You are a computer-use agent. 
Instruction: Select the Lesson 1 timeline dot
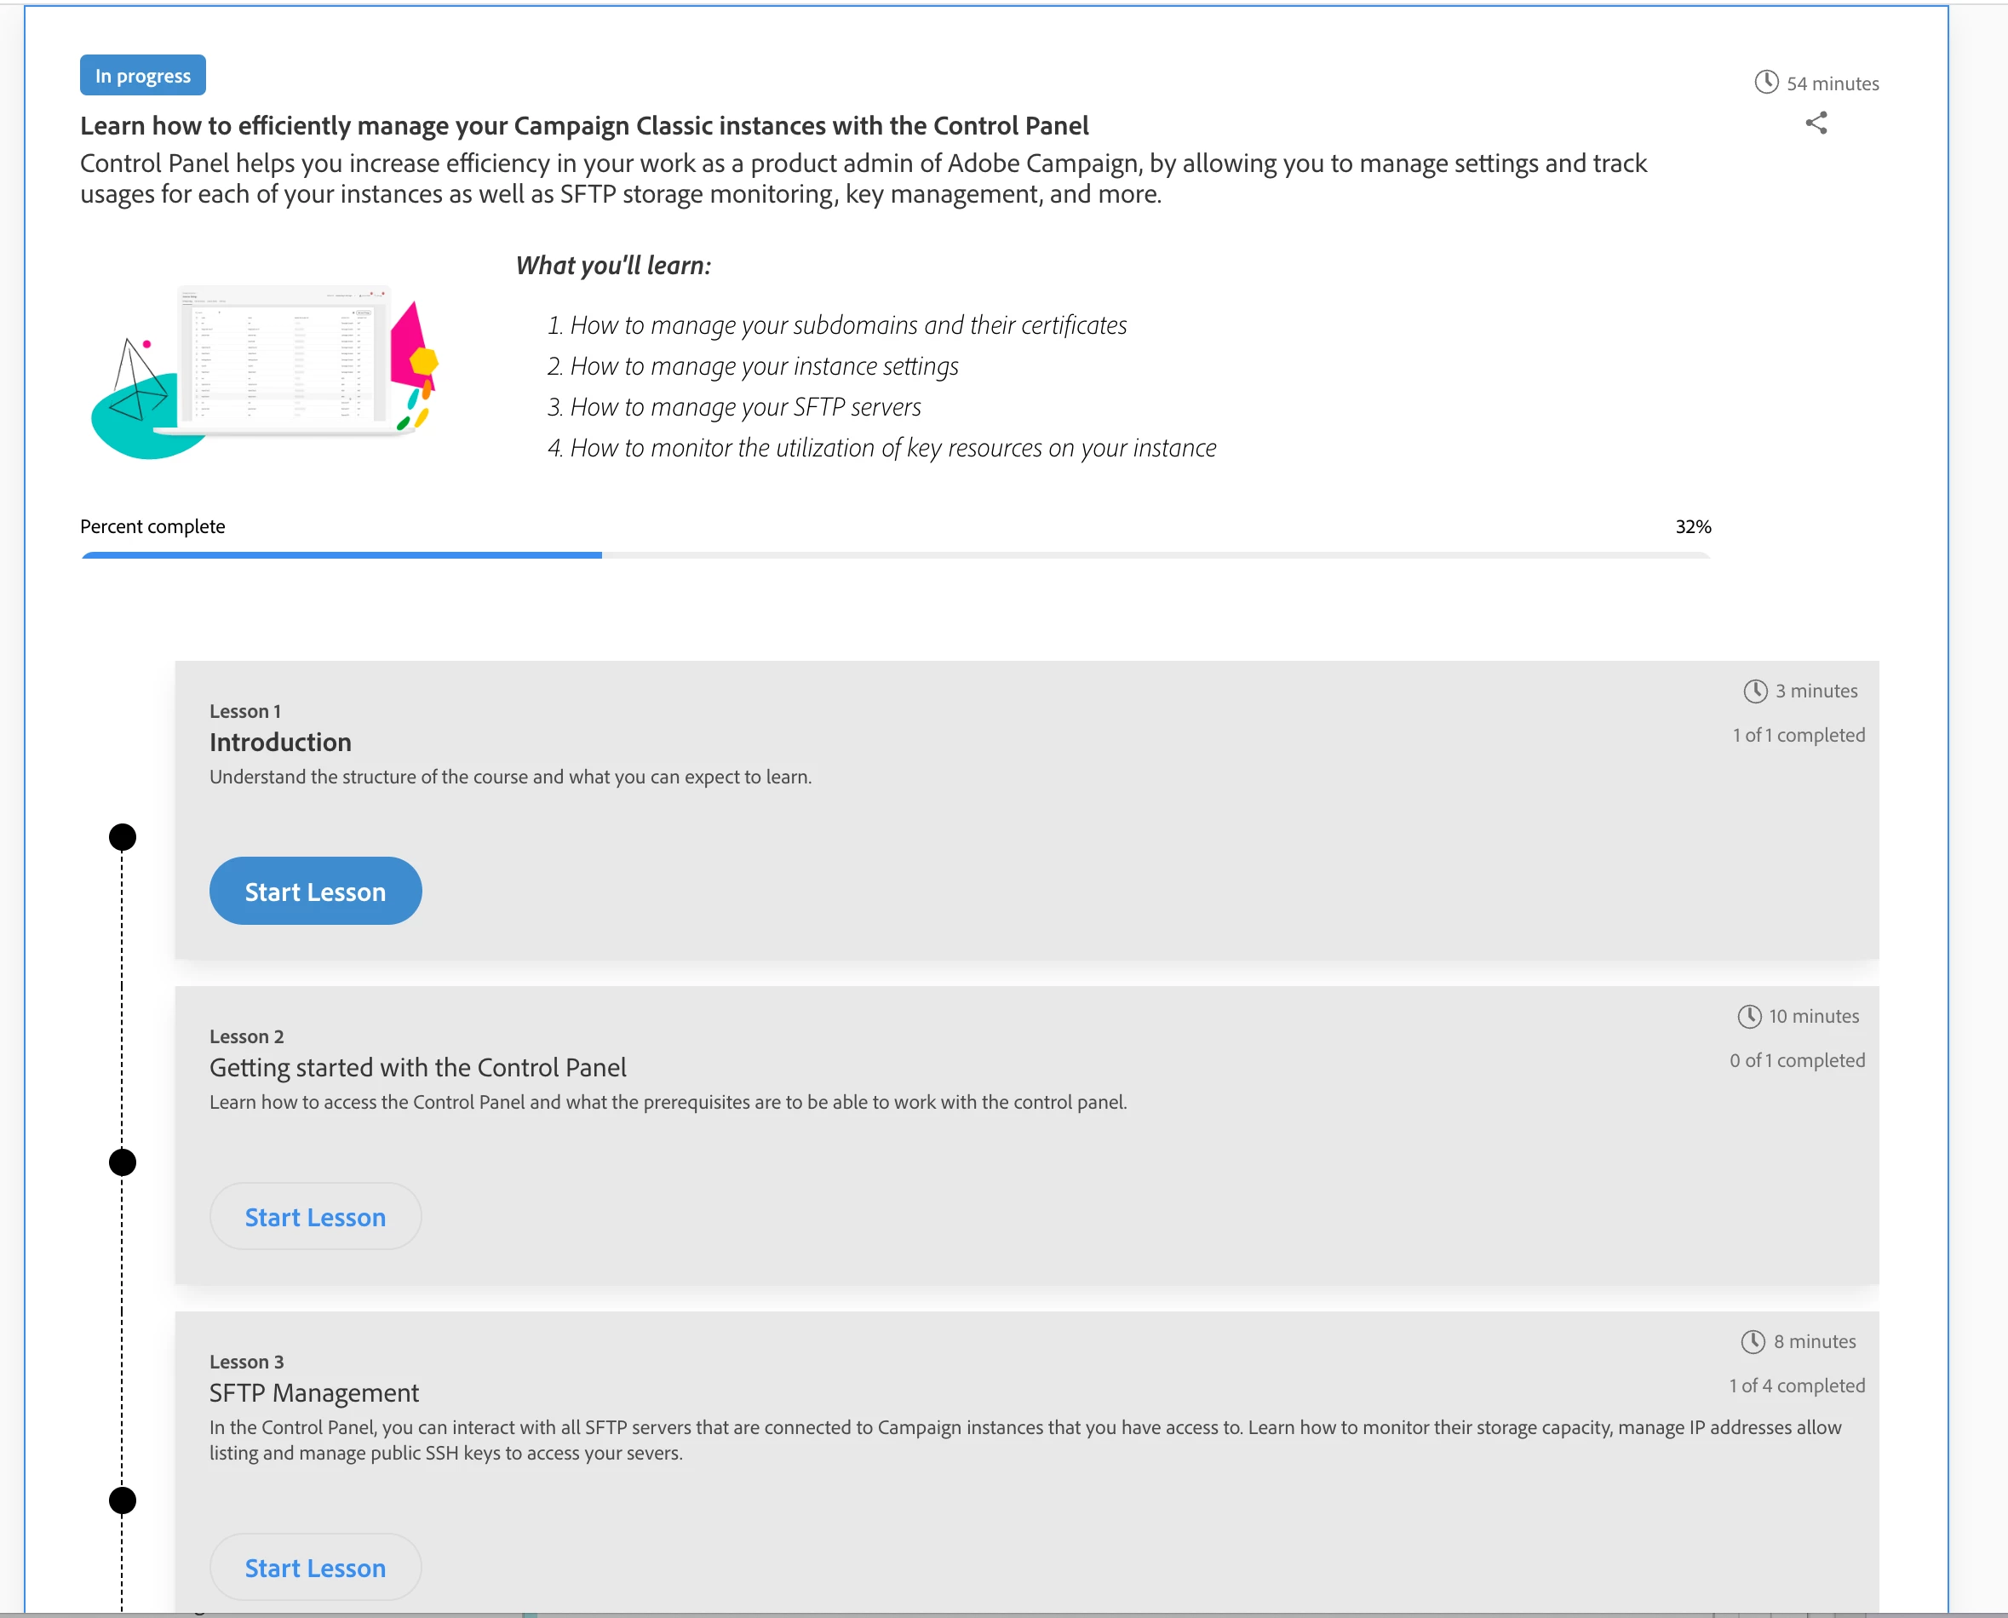click(122, 837)
